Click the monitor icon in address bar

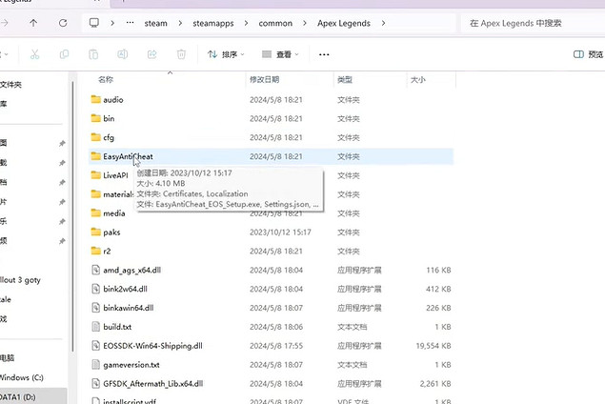tap(94, 23)
